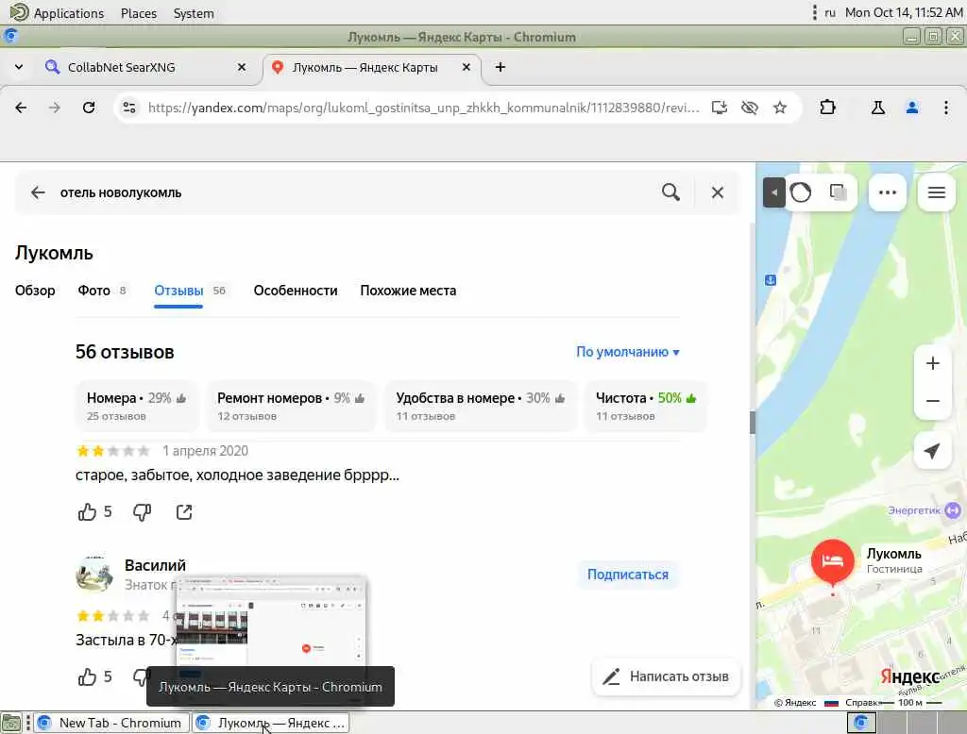Click the red Лукомль hotel pin
967x734 pixels.
tap(833, 561)
